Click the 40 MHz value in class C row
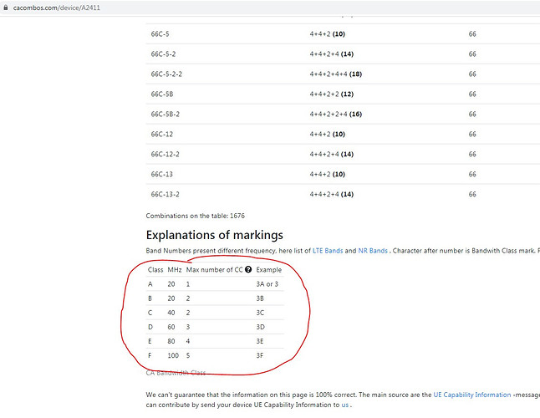This screenshot has height=418, width=540. tap(171, 313)
